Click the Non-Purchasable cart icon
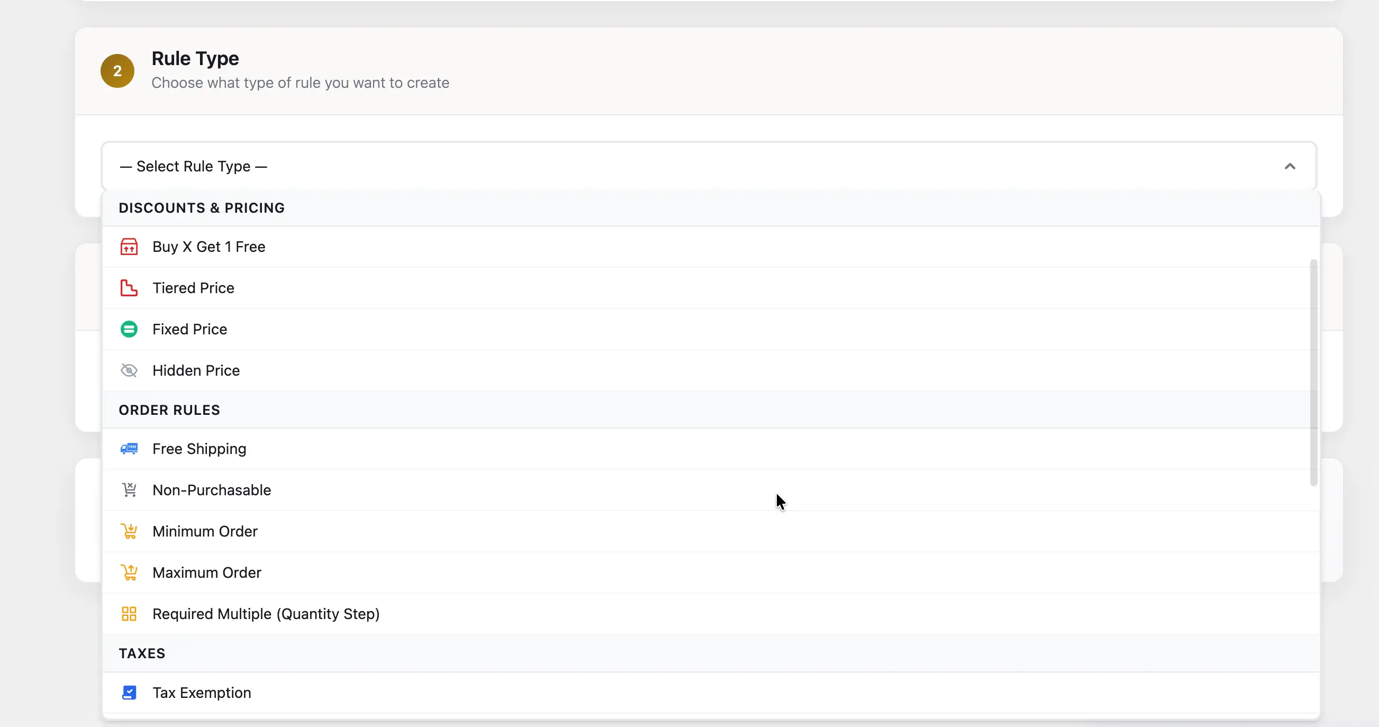The width and height of the screenshot is (1379, 727). coord(129,490)
